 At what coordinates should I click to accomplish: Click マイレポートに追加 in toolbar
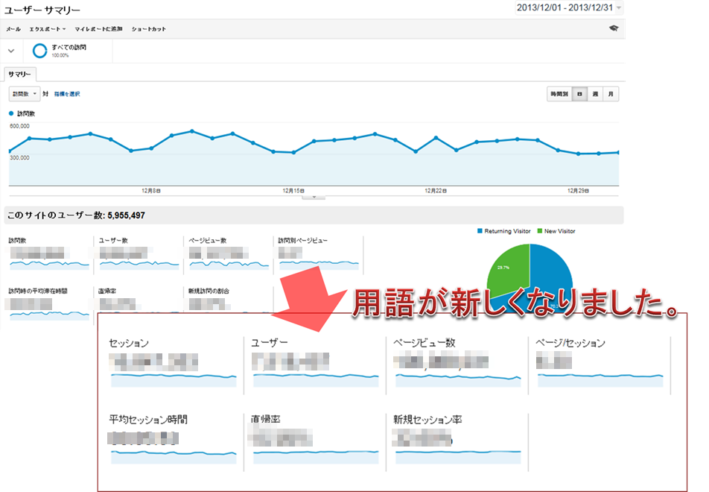98,29
